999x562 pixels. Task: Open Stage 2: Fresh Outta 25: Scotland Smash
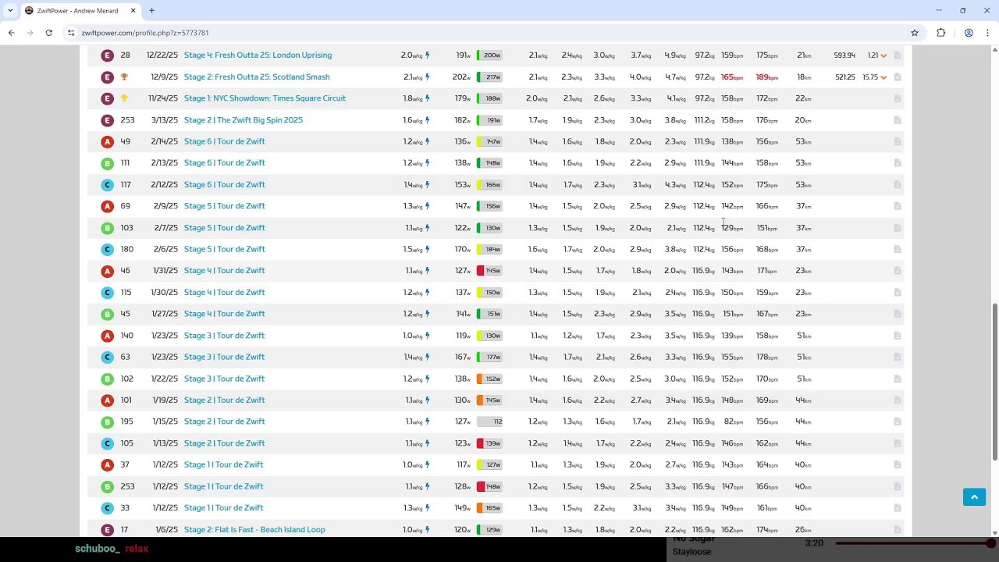click(257, 77)
